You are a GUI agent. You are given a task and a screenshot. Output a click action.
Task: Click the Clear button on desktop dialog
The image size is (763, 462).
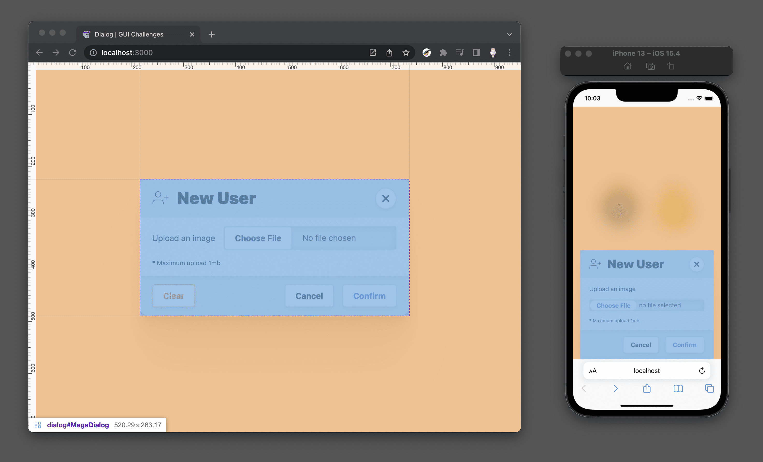(173, 296)
